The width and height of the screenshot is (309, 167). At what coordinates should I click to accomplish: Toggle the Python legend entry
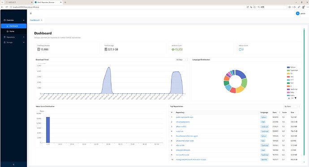tap(291, 67)
